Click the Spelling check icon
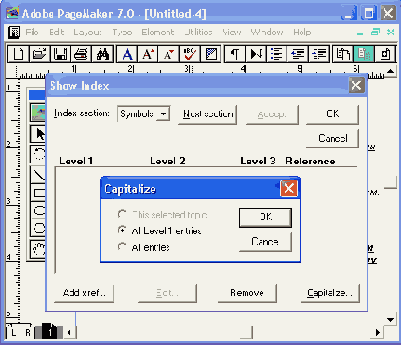 tap(190, 54)
